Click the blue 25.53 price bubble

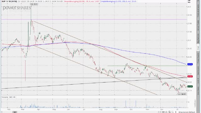click(190, 64)
